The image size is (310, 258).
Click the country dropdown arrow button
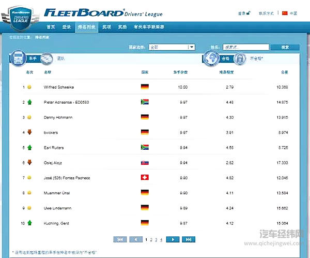pyautogui.click(x=191, y=47)
